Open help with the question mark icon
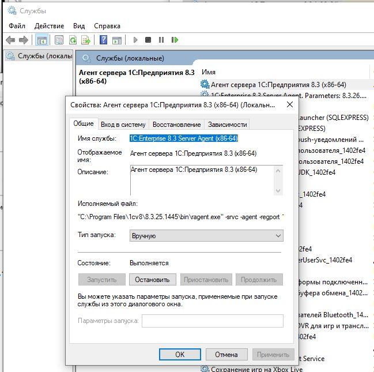The height and width of the screenshot is (372, 374). point(103,40)
